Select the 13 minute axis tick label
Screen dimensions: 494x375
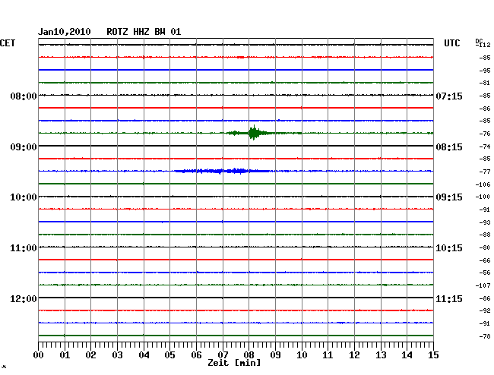[381, 355]
